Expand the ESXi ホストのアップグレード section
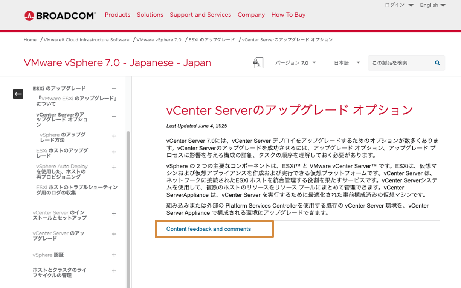 pos(114,152)
